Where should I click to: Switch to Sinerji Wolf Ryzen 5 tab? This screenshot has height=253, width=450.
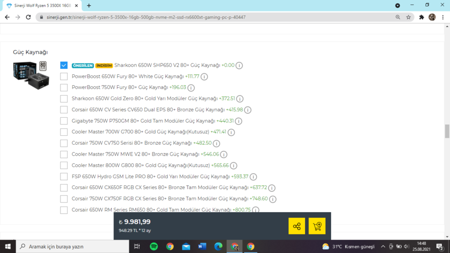[42, 5]
